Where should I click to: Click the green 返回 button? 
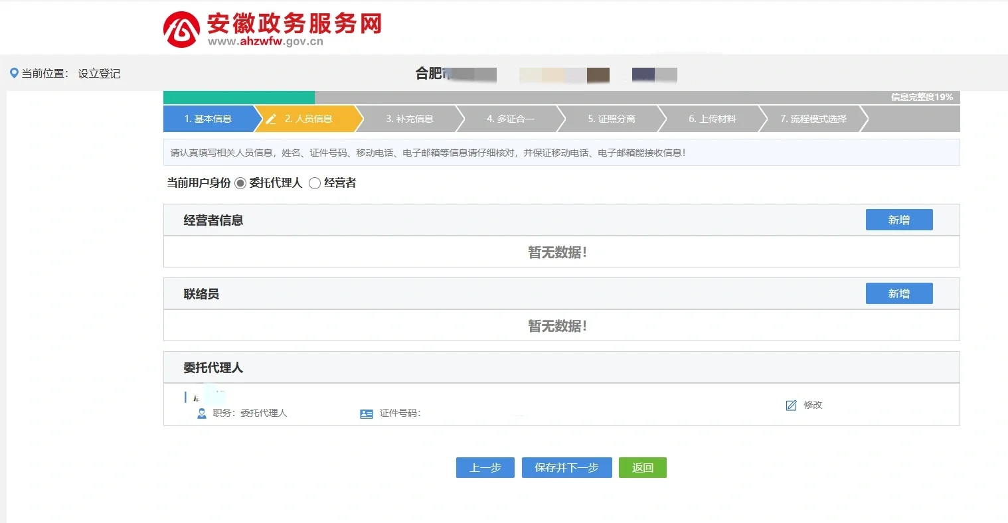[642, 468]
